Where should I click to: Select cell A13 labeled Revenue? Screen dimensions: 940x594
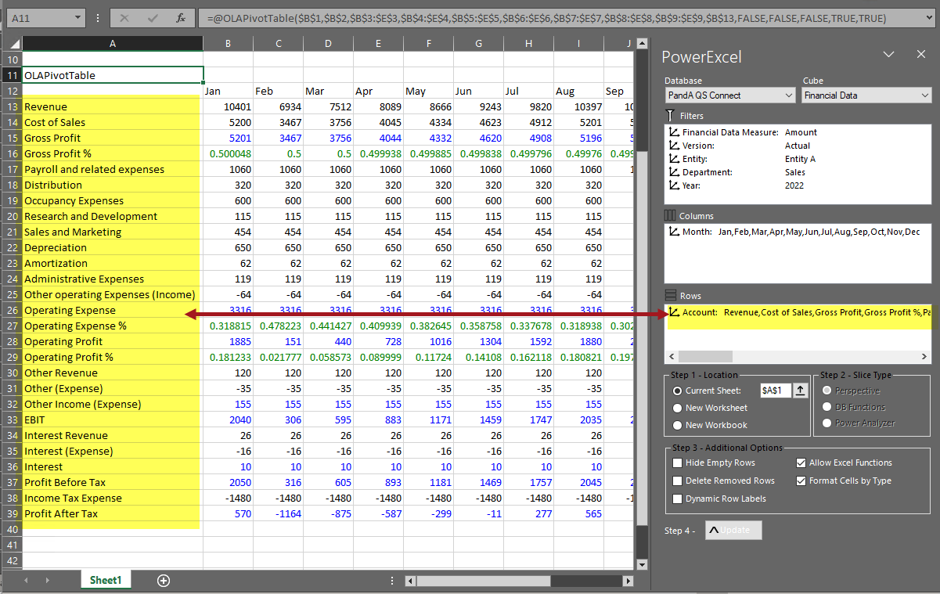point(113,106)
